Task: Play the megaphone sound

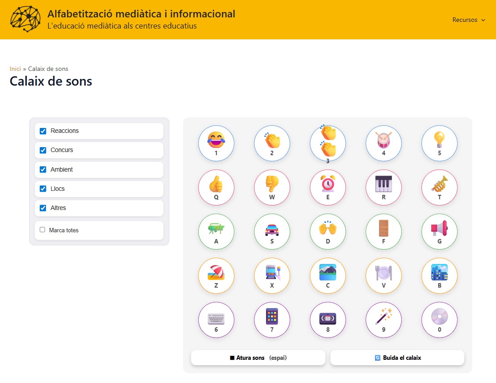Action: pos(439,231)
